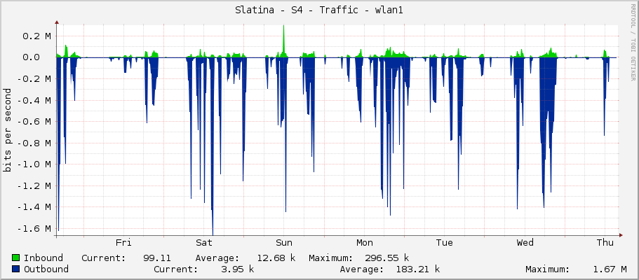
Task: Click the Outbound average value '183.21 k'
Action: (418, 269)
